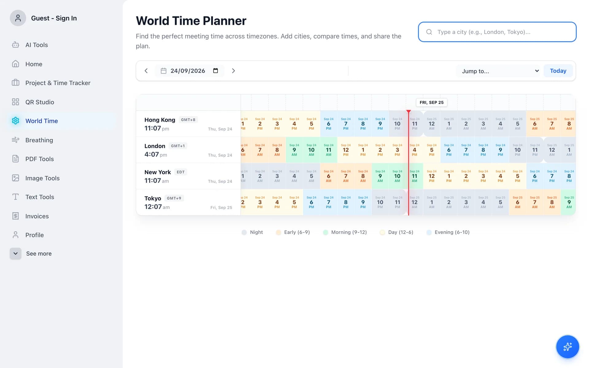Click Tokyo date Fri, Sep 25
This screenshot has width=589, height=368.
point(221,208)
